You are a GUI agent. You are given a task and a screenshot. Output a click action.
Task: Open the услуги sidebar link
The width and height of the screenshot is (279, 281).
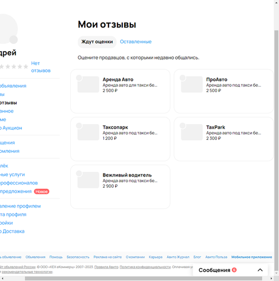coord(12,174)
